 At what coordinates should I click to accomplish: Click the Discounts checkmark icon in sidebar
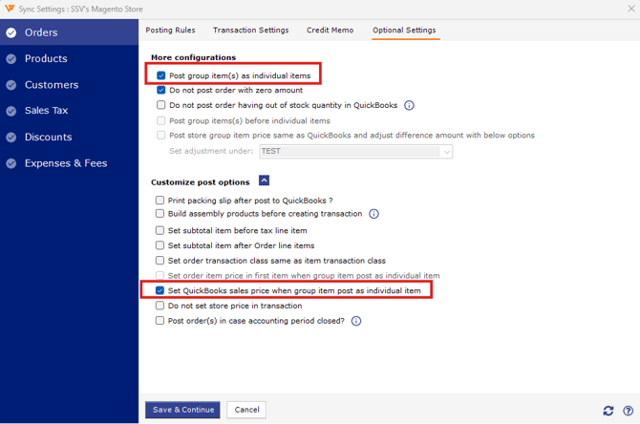(x=11, y=138)
